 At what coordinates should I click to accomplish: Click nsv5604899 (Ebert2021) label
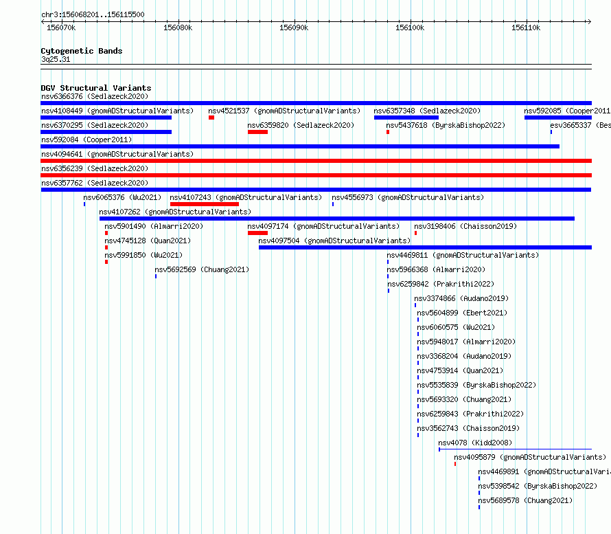[462, 313]
